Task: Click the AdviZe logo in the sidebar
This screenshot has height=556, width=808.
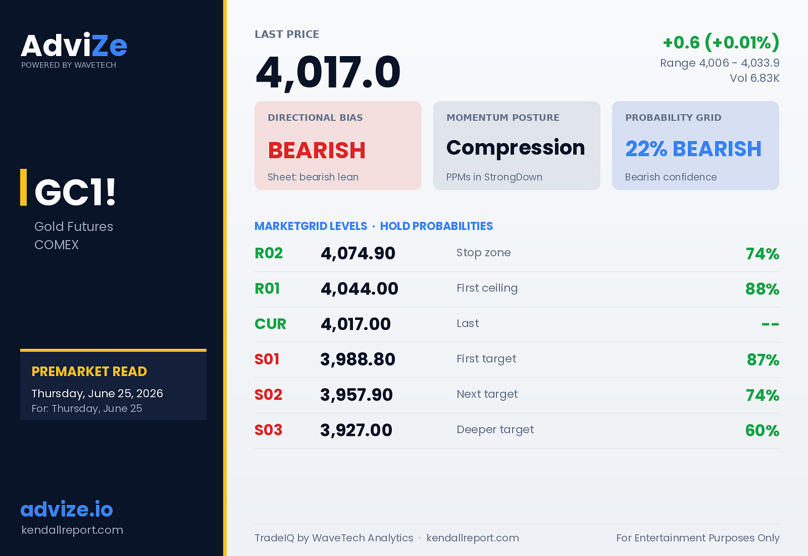Action: 74,46
